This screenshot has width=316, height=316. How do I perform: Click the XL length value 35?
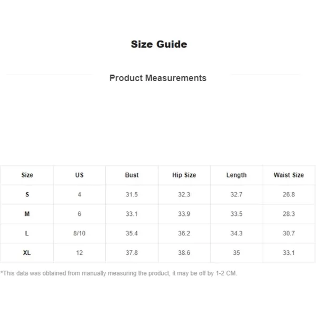(236, 252)
